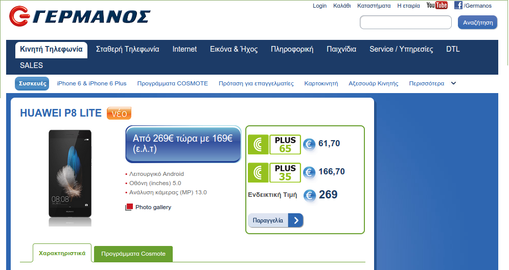Click the Login link
Viewport: 509px width, 270px height.
pos(320,6)
